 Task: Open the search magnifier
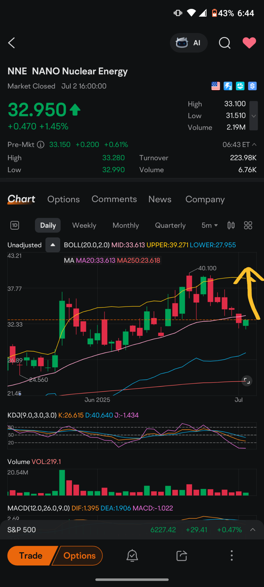coord(225,43)
